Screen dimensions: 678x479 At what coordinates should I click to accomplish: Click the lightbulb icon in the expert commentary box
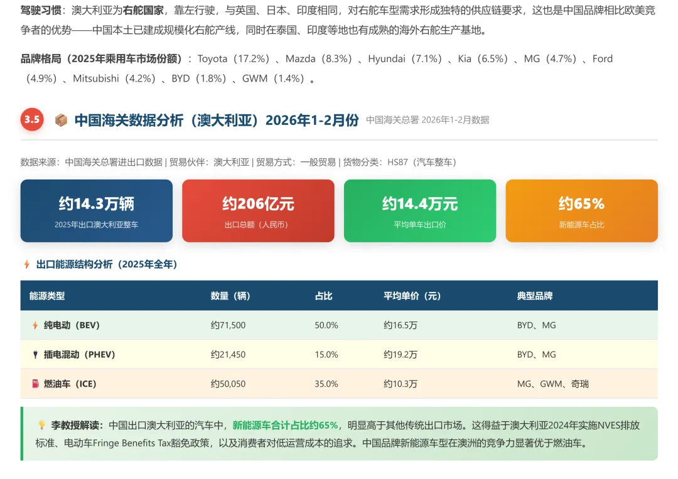(x=40, y=425)
